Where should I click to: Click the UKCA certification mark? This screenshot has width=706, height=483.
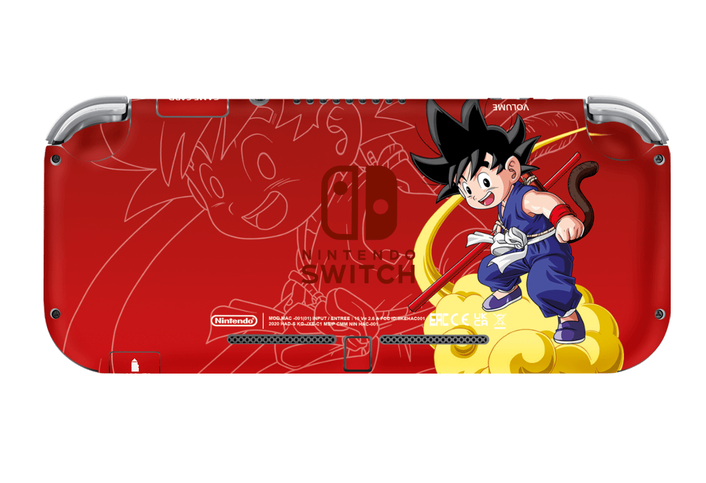point(481,319)
